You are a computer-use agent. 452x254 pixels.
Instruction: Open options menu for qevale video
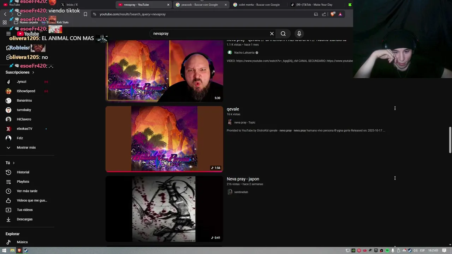pos(395,108)
